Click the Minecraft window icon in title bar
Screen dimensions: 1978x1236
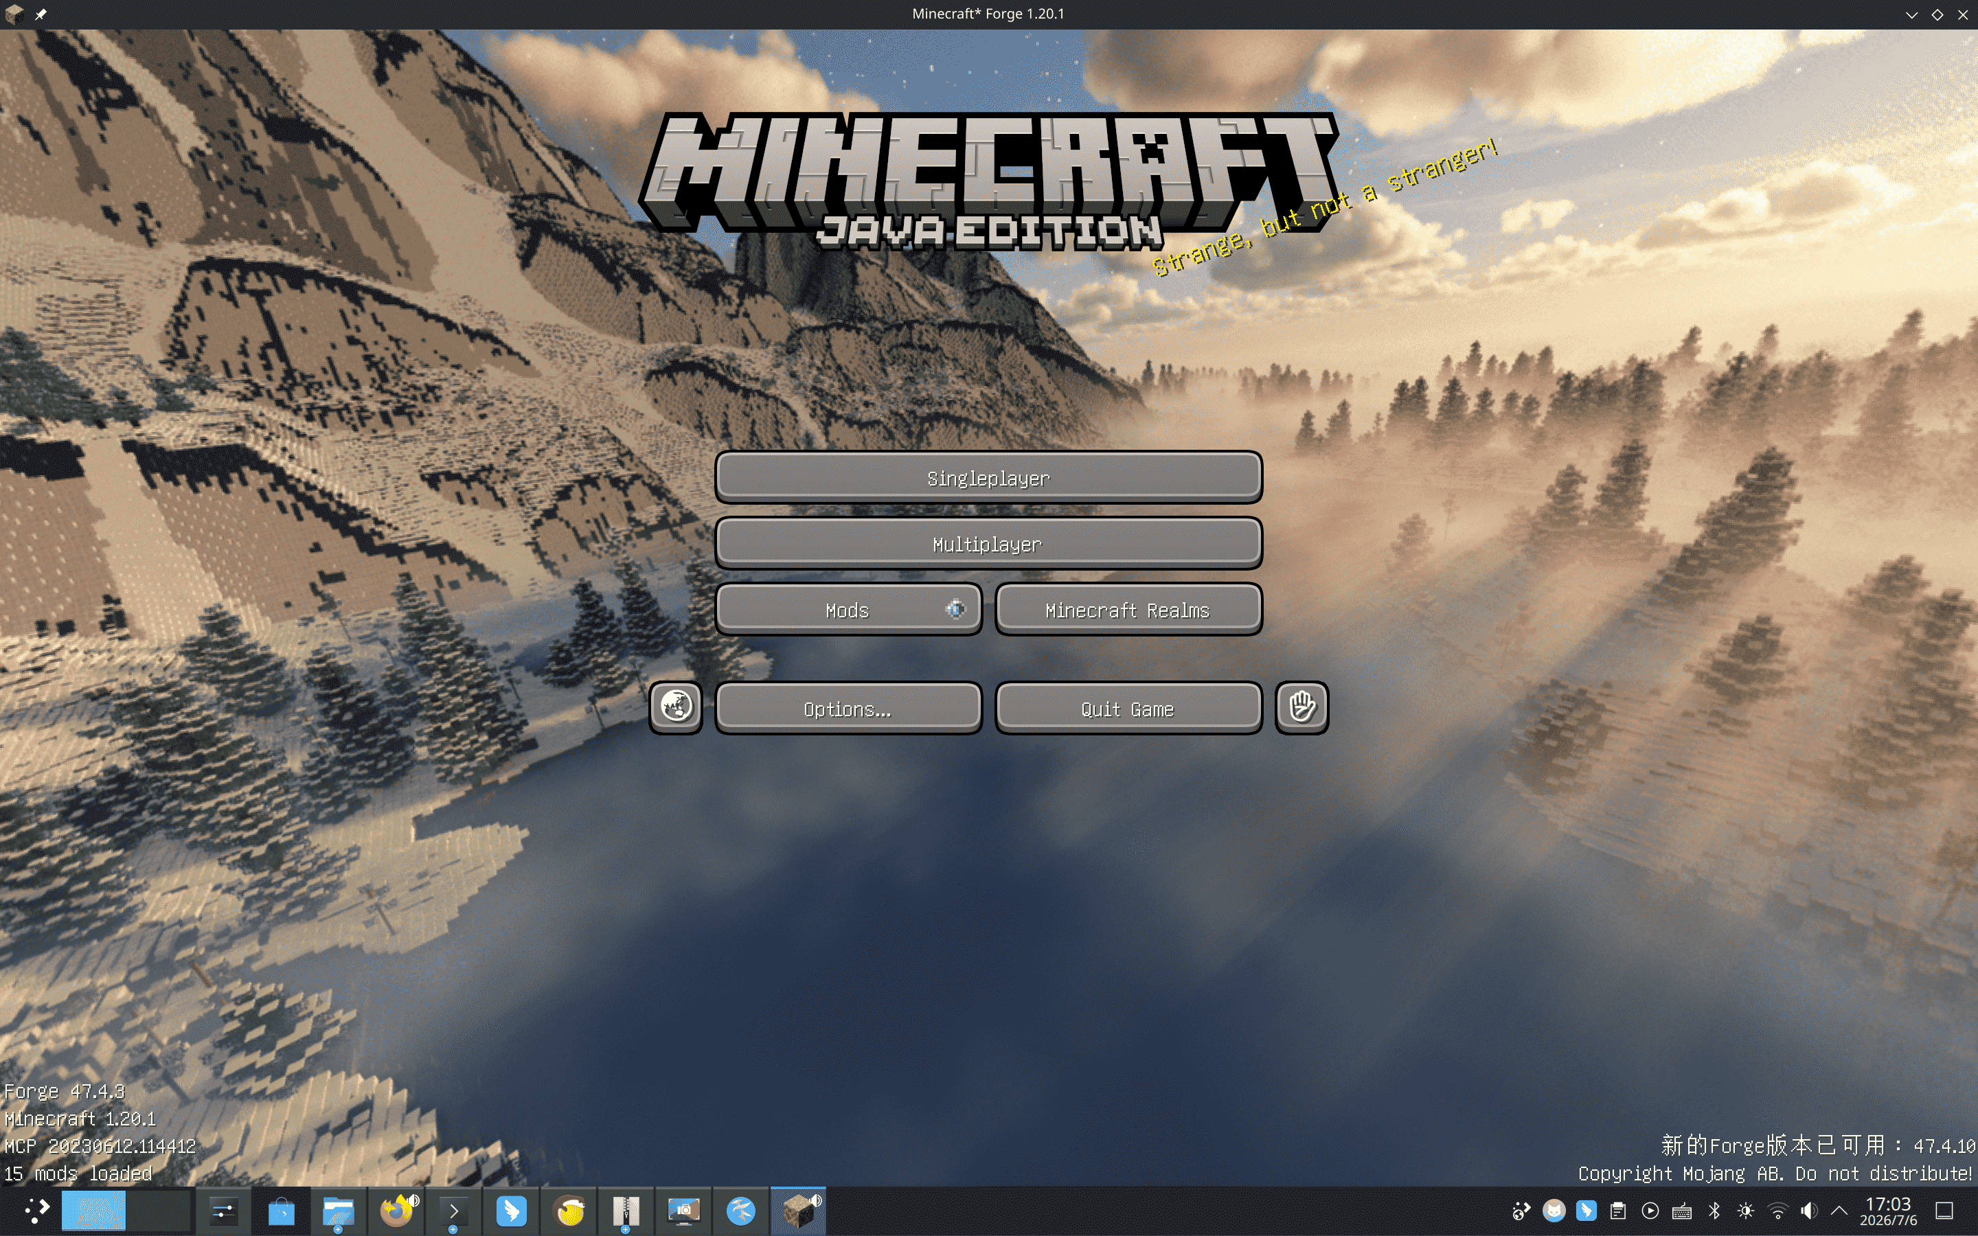click(14, 14)
